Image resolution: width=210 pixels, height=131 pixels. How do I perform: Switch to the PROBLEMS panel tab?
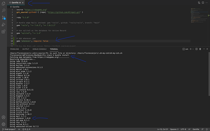[14, 49]
